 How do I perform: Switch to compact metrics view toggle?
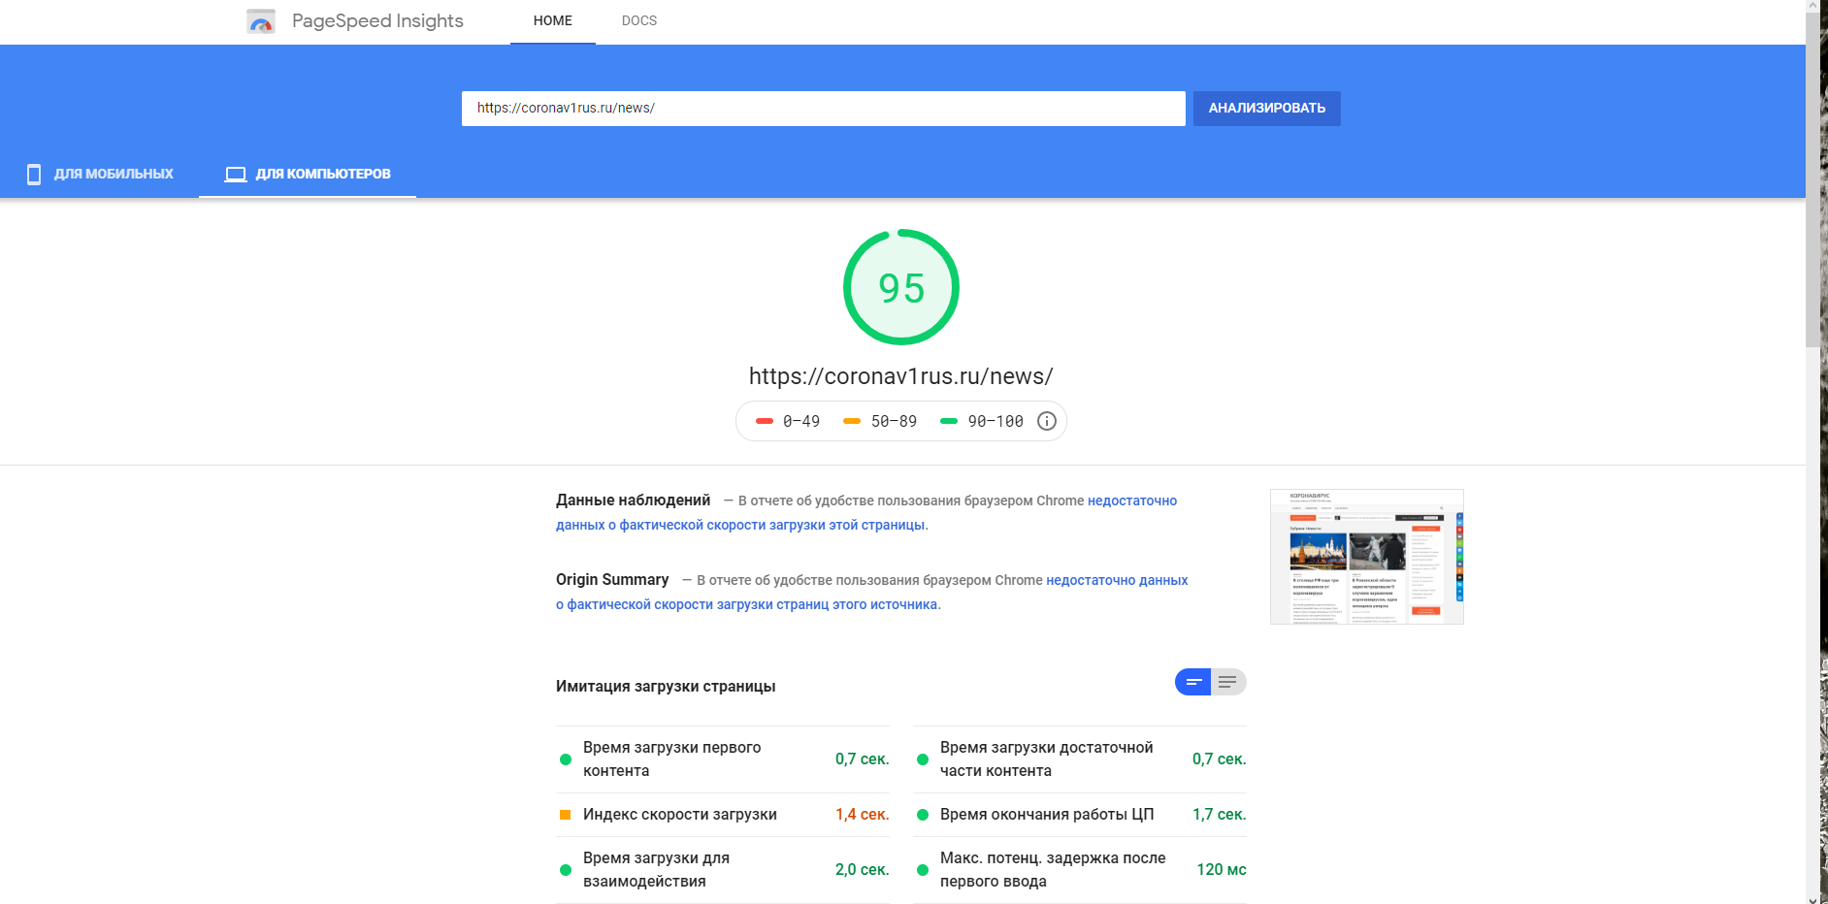click(x=1193, y=682)
